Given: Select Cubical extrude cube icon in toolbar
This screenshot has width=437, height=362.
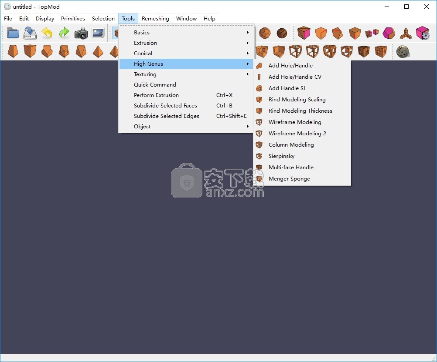Looking at the screenshot, I should tap(30, 51).
